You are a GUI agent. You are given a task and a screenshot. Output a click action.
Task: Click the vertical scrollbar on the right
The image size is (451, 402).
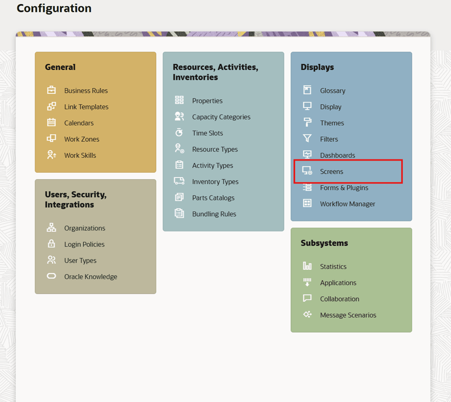tap(448, 201)
